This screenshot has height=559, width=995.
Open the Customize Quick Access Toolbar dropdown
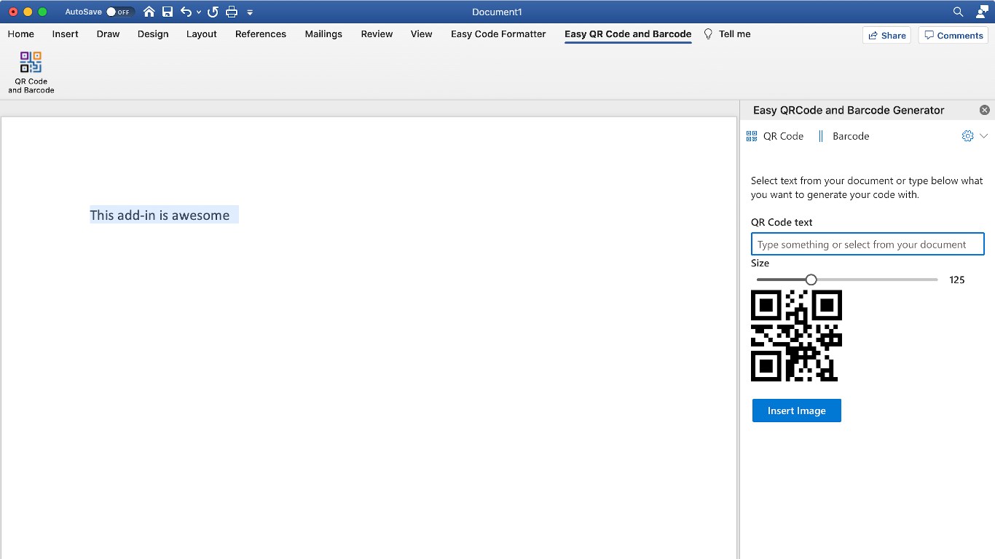(250, 12)
